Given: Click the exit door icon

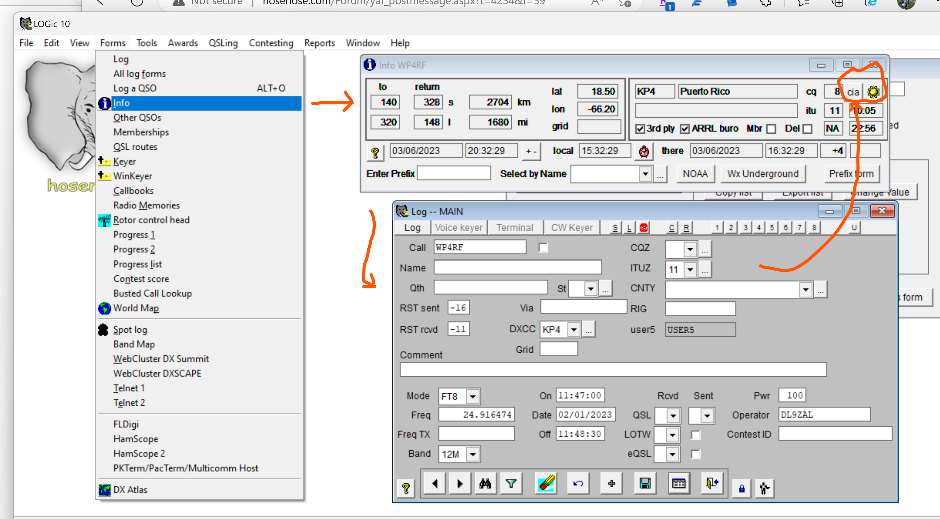Looking at the screenshot, I should (x=712, y=484).
